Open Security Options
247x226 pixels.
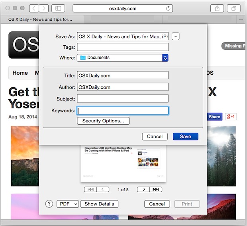tap(103, 121)
